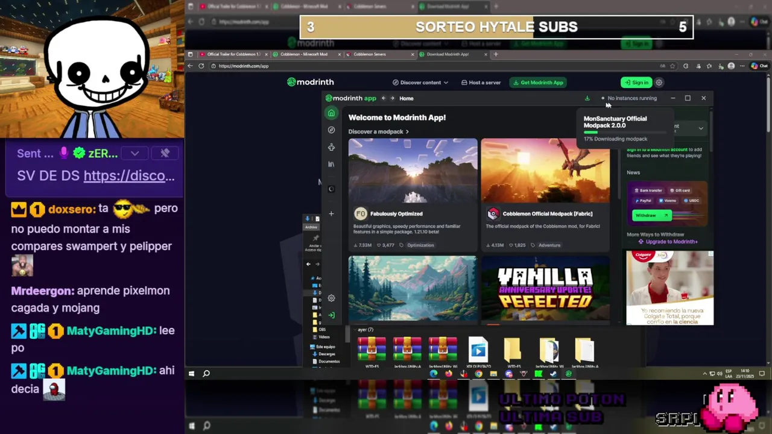Open taskbar search magnifier
Image resolution: width=772 pixels, height=434 pixels.
(206, 374)
